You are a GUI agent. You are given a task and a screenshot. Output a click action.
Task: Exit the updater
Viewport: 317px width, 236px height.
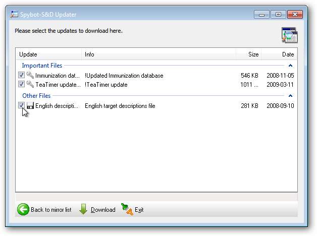point(132,210)
